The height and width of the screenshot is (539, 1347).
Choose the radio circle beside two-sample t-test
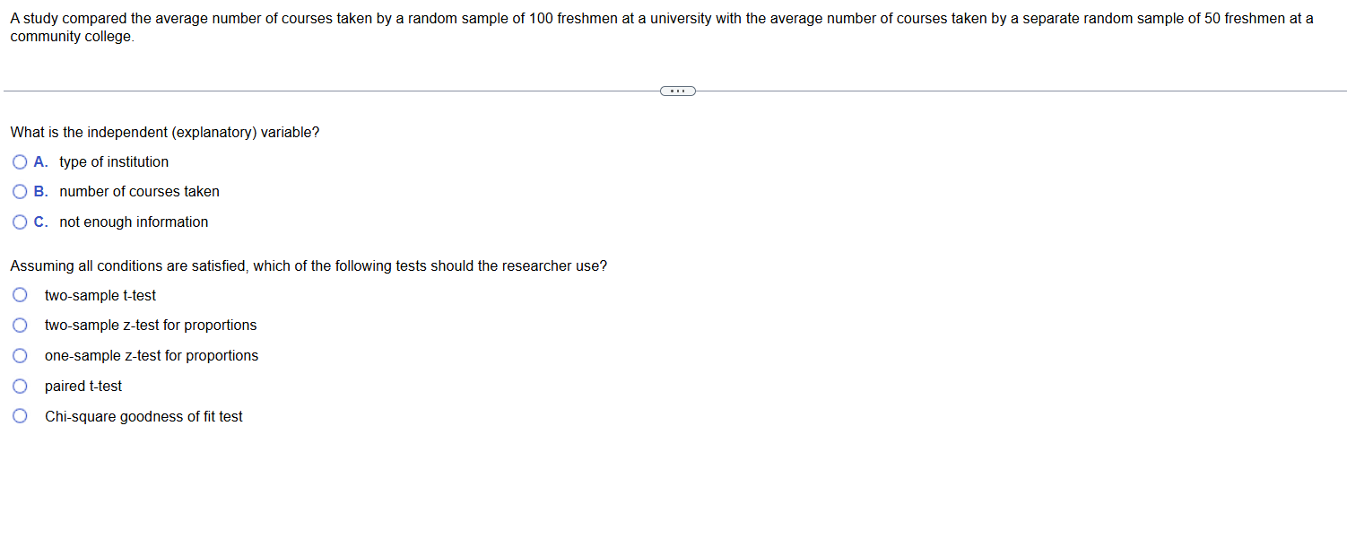click(x=20, y=296)
